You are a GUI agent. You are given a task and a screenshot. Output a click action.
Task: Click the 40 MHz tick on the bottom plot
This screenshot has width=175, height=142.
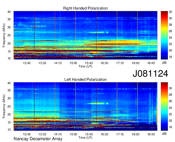coord(9,83)
